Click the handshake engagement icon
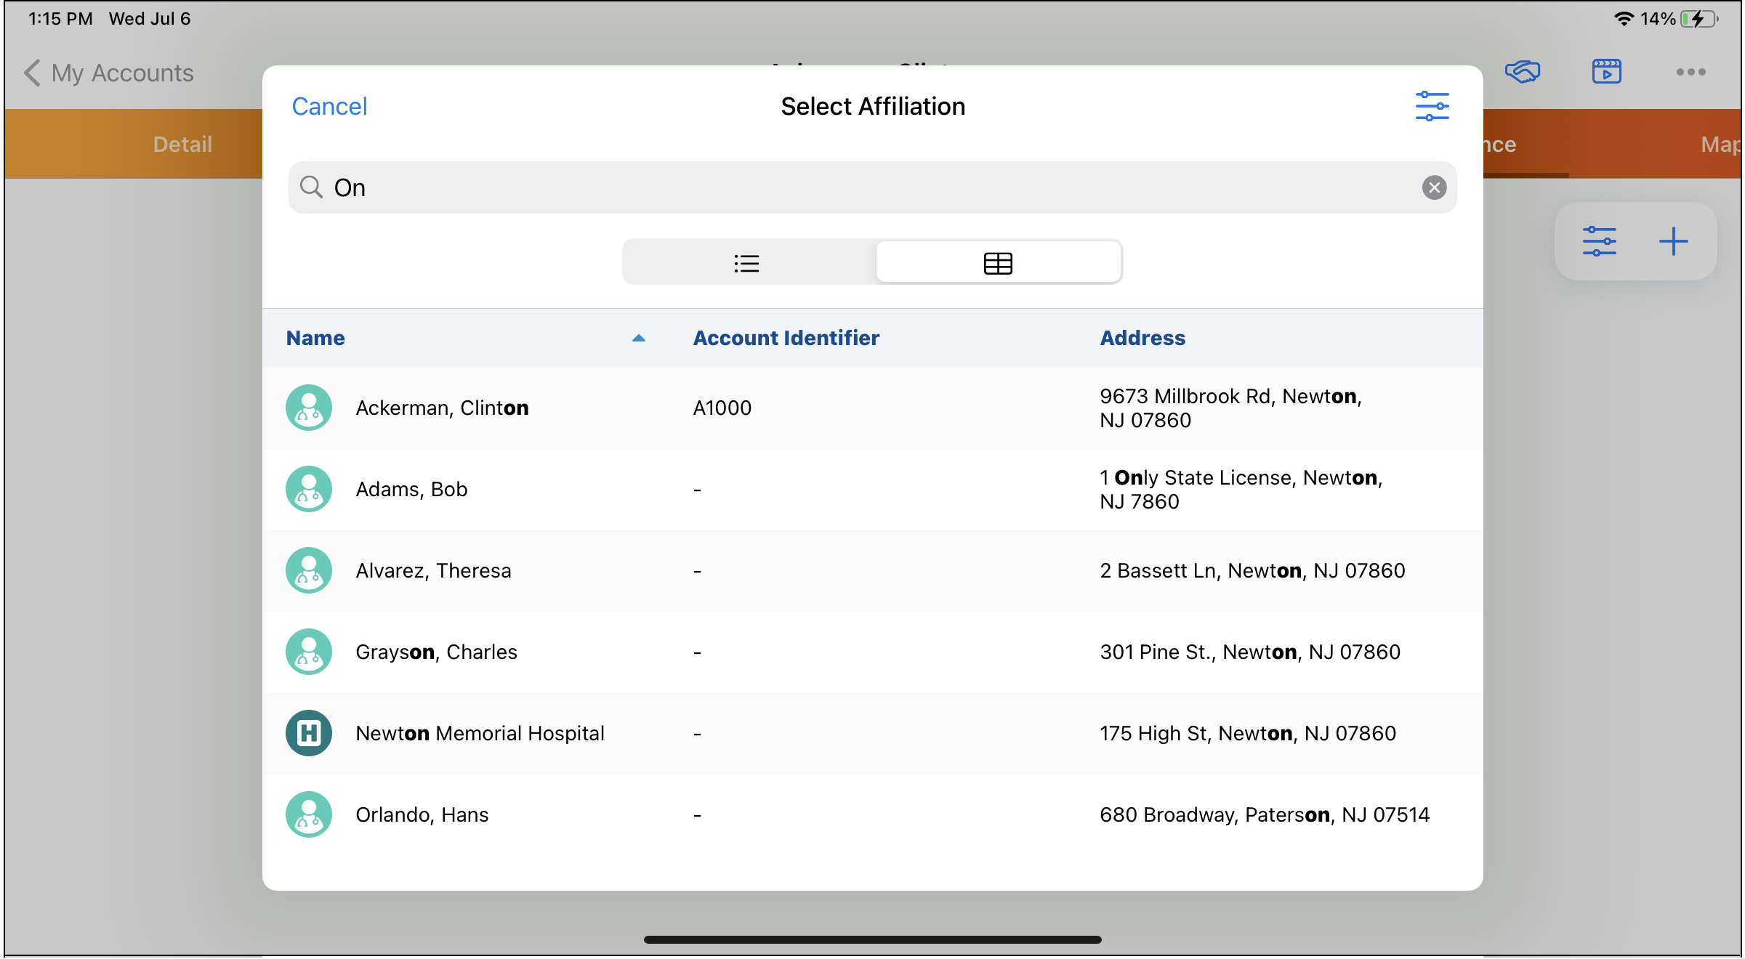The width and height of the screenshot is (1745, 959). pos(1522,72)
